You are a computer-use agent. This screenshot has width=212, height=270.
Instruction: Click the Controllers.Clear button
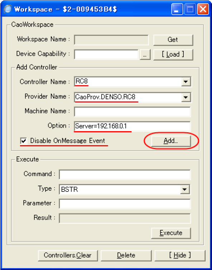(68, 255)
